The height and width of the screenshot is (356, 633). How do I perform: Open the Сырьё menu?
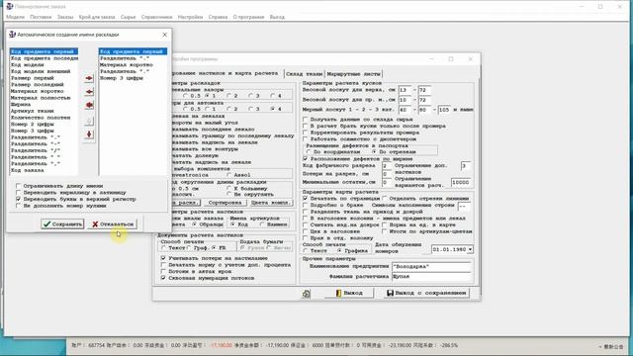pos(128,17)
